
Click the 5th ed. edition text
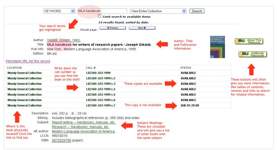[52, 54]
